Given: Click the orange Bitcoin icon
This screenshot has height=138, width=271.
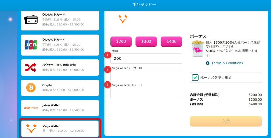Looking at the screenshot, I should (31, 88).
